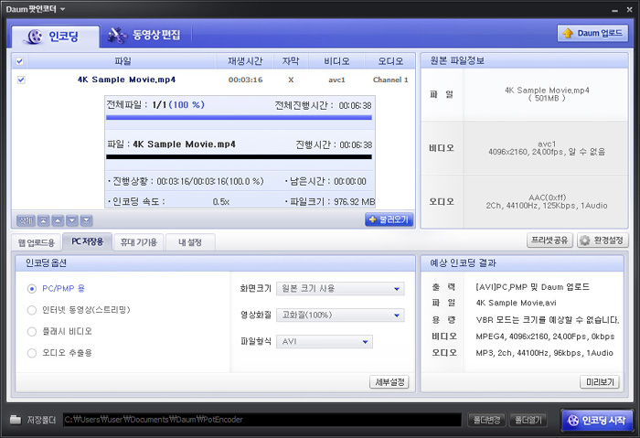Image resolution: width=640 pixels, height=438 pixels.
Task: Click the overall progress bar in blue
Action: [239, 118]
